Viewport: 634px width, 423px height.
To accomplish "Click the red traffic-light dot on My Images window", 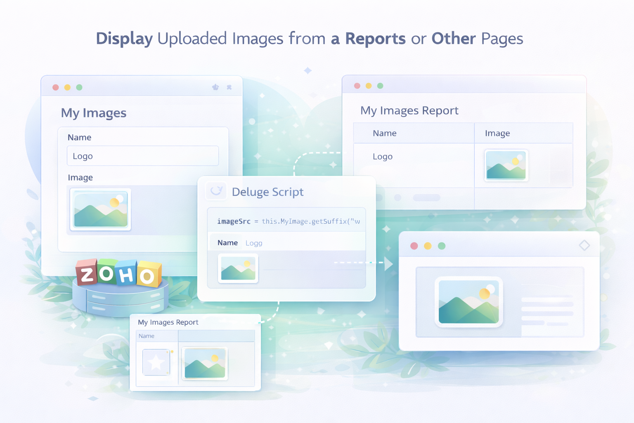I will tap(56, 87).
